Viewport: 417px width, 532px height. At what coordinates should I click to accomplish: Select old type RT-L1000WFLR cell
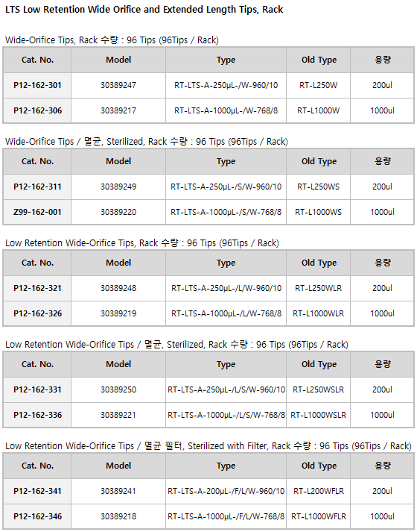319,516
